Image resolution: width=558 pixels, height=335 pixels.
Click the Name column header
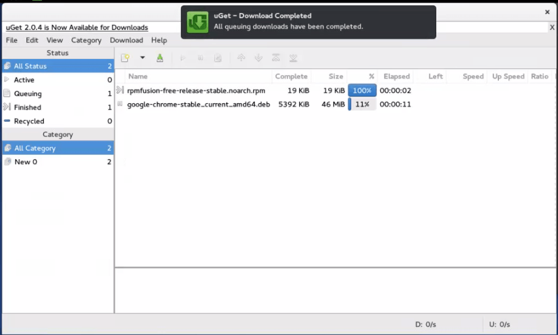click(199, 76)
